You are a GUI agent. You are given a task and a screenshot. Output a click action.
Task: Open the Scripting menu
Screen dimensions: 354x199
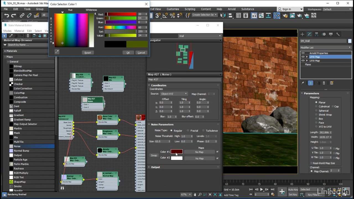(x=190, y=9)
